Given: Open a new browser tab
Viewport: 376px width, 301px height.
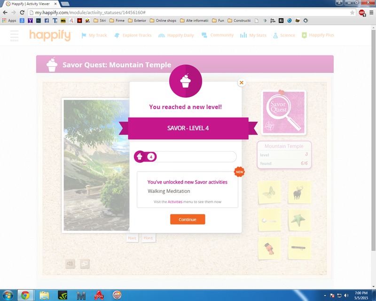Looking at the screenshot, I should 65,4.
